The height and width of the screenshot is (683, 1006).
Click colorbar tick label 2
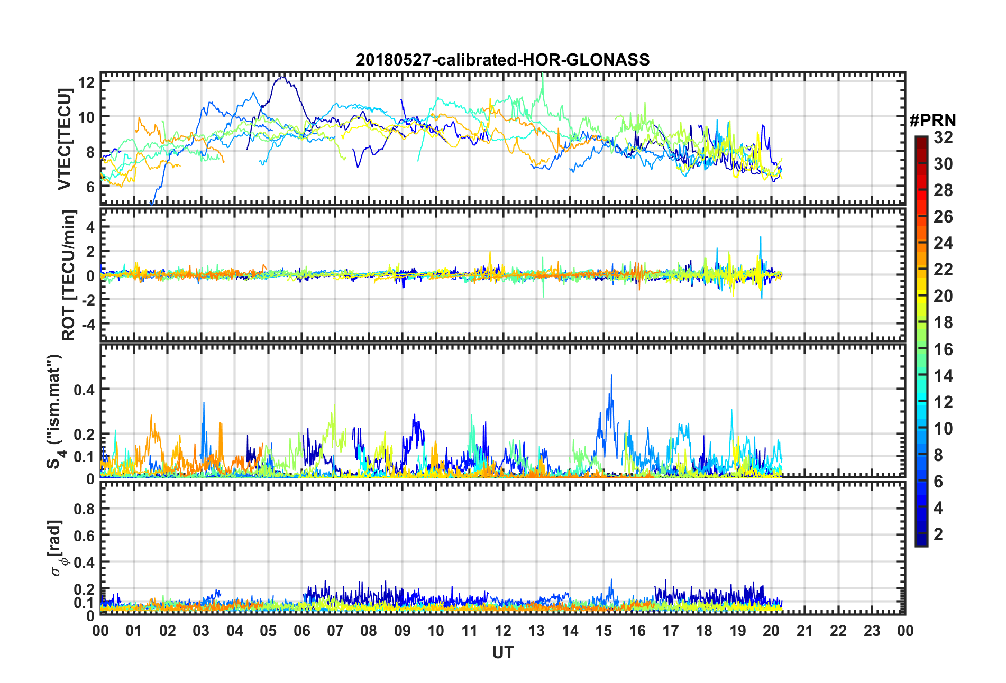point(938,534)
